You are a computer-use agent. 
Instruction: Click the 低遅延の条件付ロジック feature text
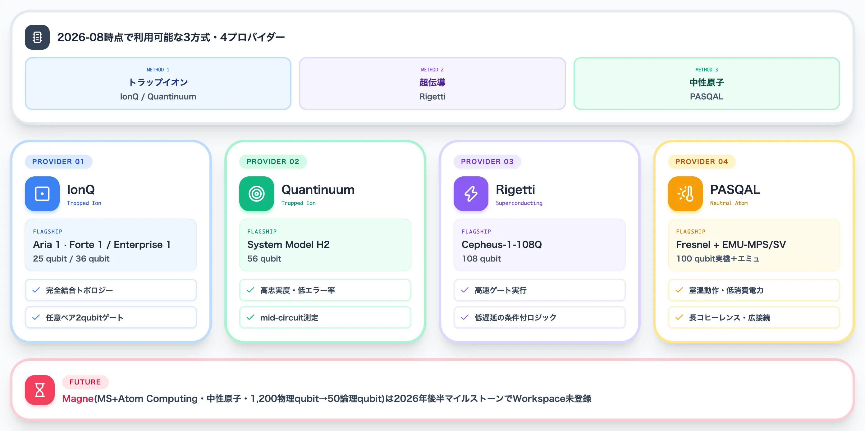pos(515,318)
